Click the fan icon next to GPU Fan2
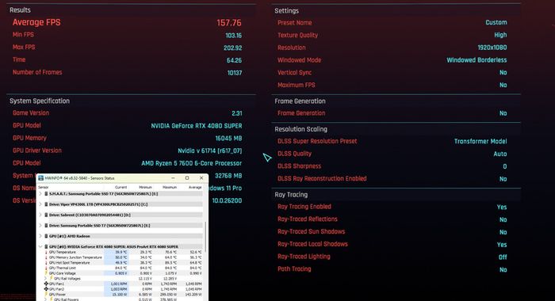Screen dimensions: 555x301 46,289
